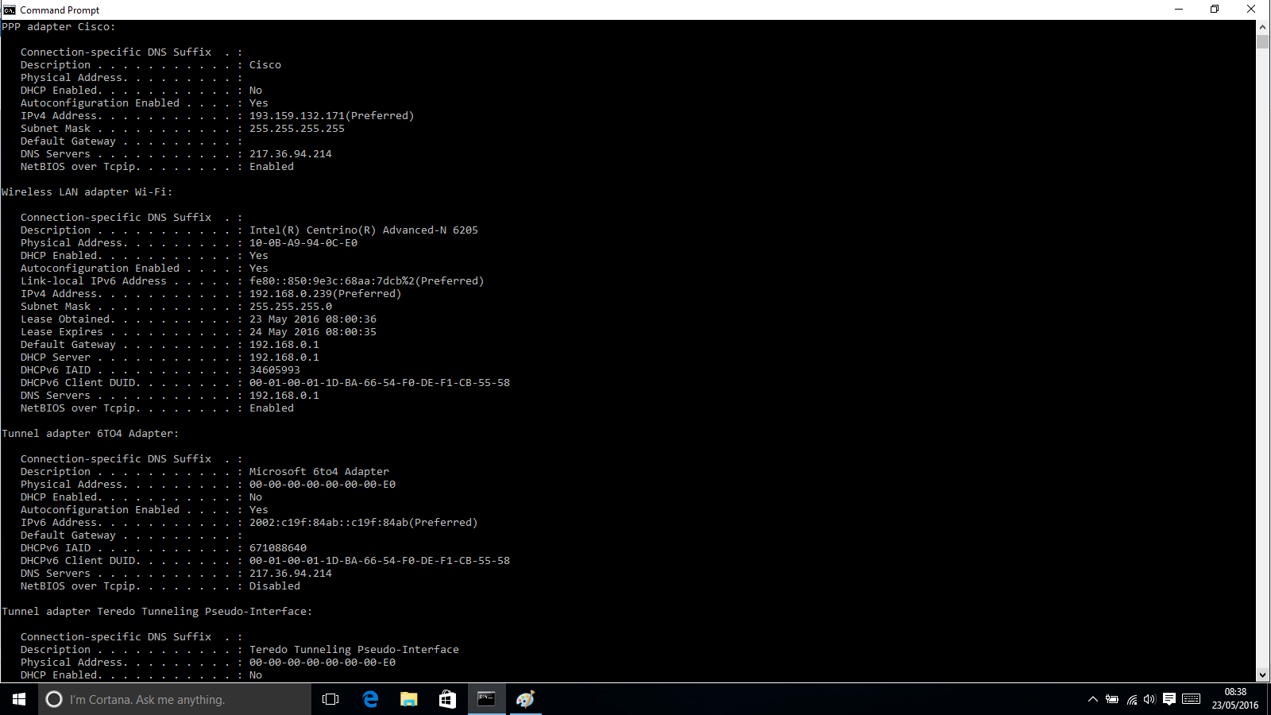The height and width of the screenshot is (715, 1271).
Task: Click the vertical scrollbar thumb
Action: tap(1262, 41)
